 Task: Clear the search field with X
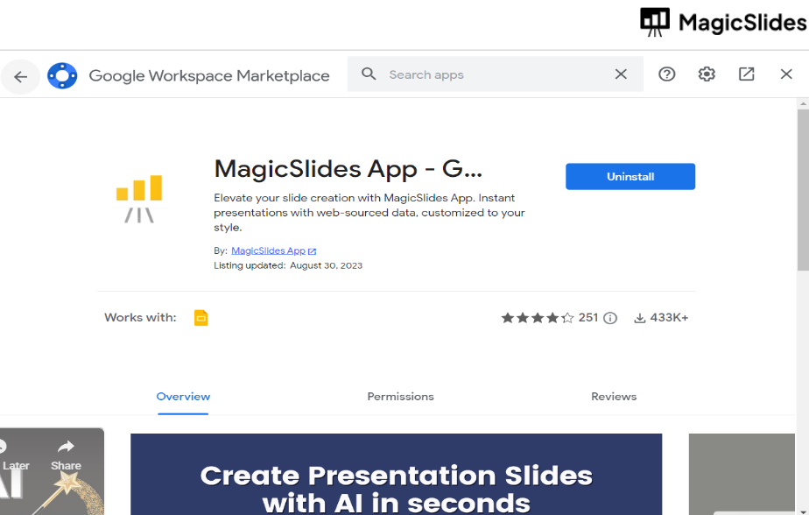coord(621,74)
